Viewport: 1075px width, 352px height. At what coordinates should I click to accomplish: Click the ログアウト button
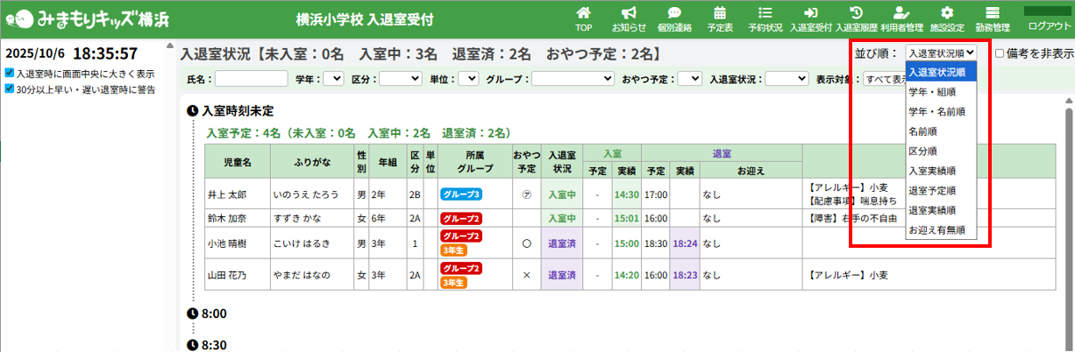coord(1048,26)
